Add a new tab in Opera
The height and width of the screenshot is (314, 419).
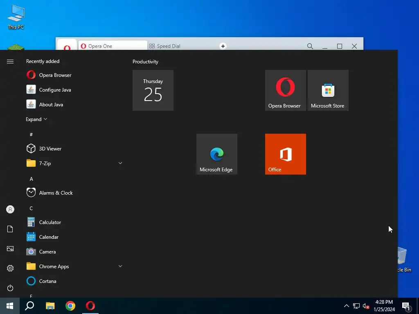point(223,46)
